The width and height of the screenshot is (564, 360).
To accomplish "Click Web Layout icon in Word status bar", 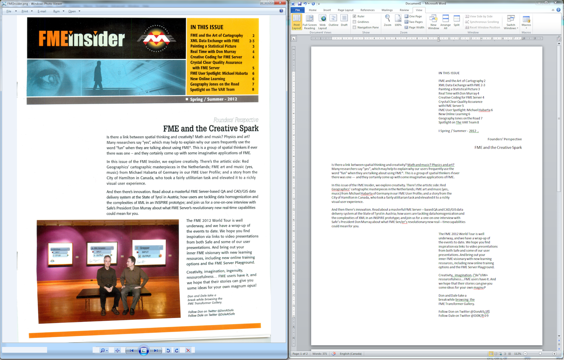I will pyautogui.click(x=500, y=354).
